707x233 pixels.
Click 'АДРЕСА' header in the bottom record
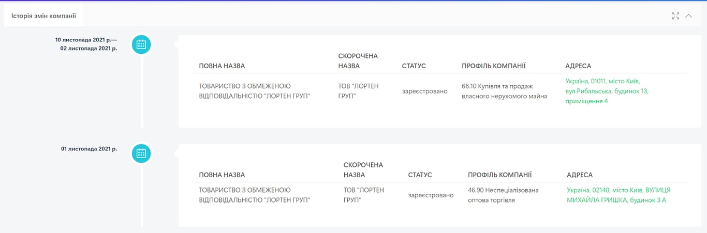(580, 175)
